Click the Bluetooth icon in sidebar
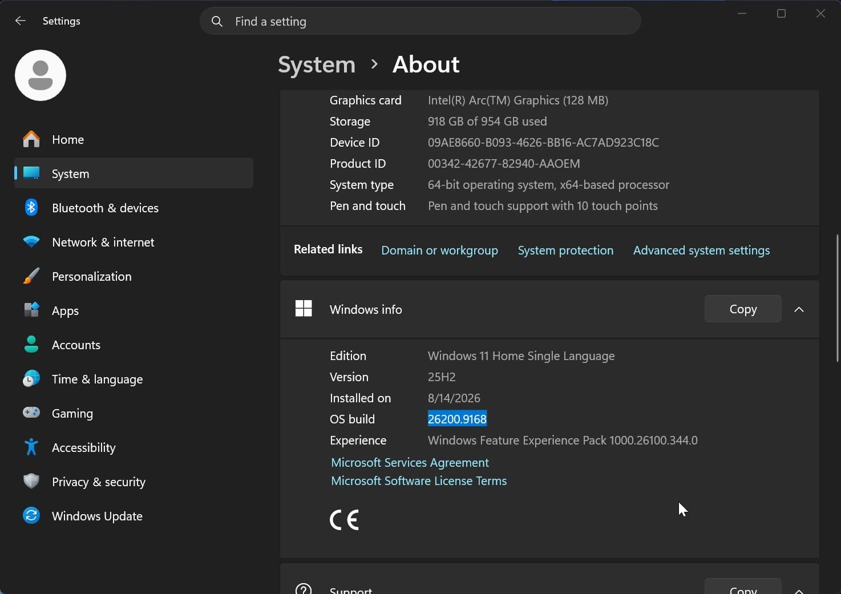This screenshot has height=594, width=841. [x=31, y=208]
